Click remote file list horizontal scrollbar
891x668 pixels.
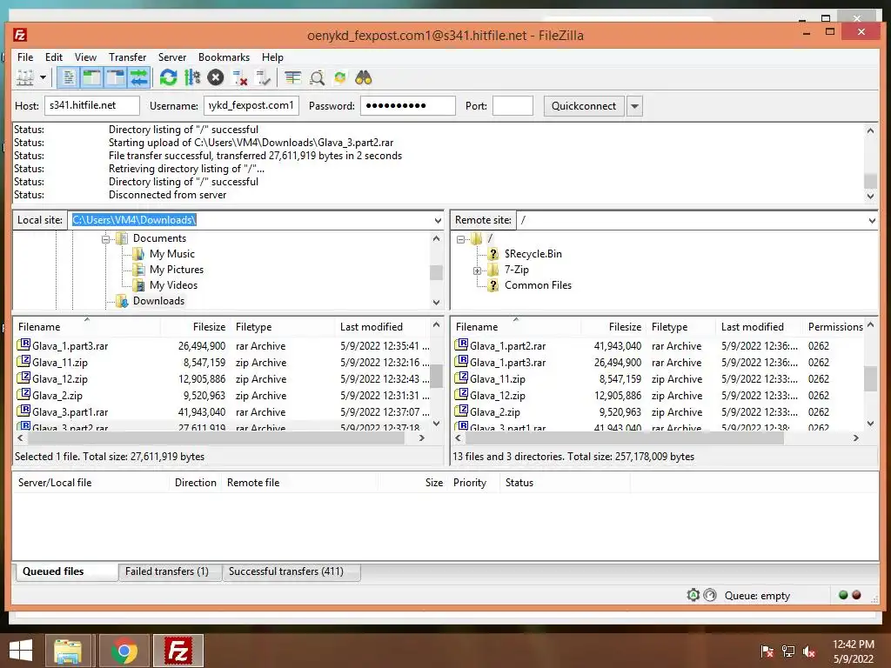(625, 438)
